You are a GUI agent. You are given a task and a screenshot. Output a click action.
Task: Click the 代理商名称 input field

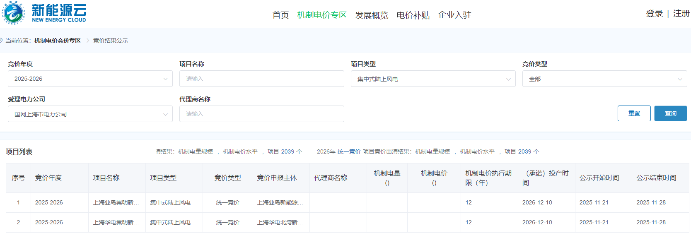[x=261, y=114]
